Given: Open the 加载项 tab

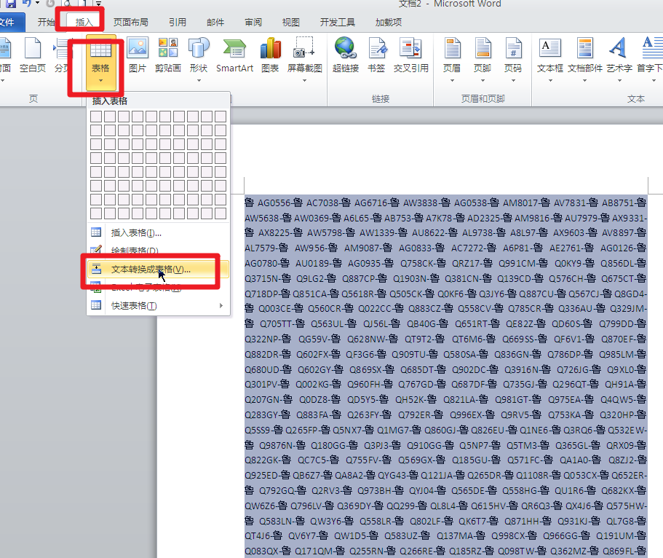Looking at the screenshot, I should pos(389,22).
